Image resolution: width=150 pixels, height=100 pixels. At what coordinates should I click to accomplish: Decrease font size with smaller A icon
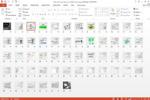[x=51, y=10]
